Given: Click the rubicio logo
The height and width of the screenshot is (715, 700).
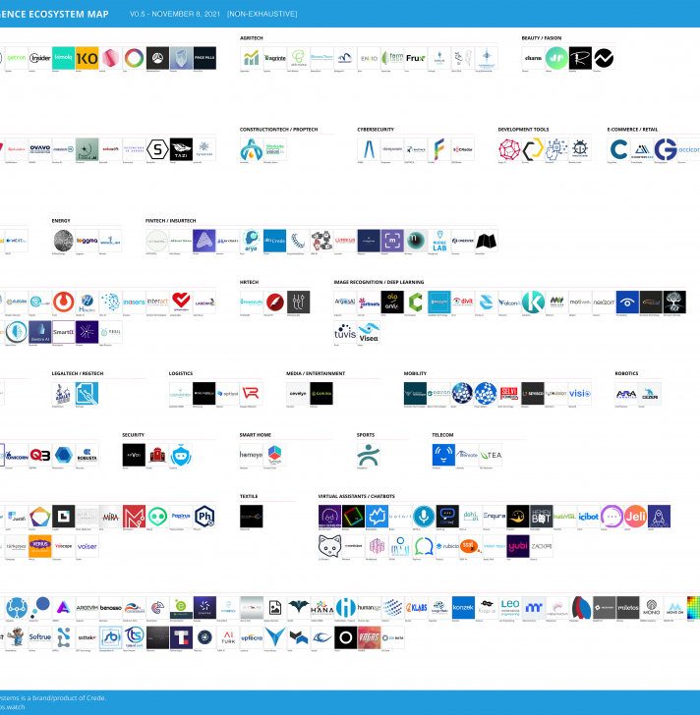Looking at the screenshot, I should coord(447,546).
